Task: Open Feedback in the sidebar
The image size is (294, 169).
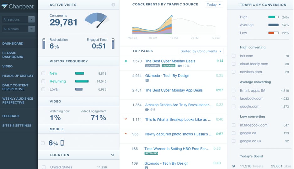Action: pyautogui.click(x=11, y=116)
